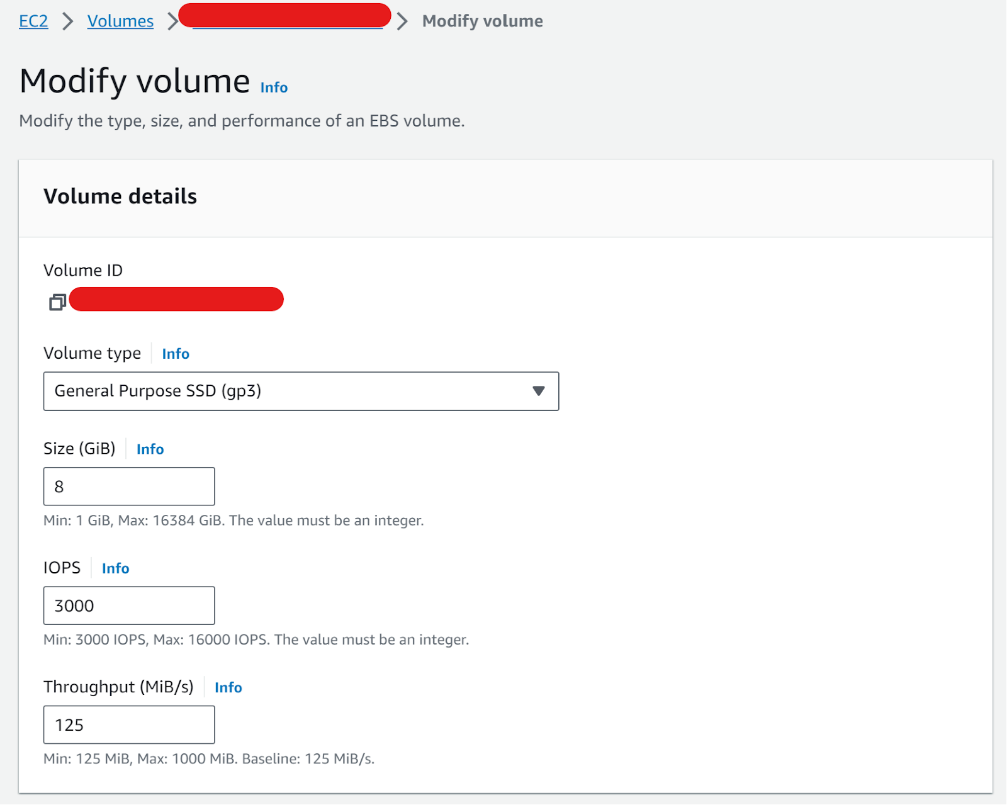Click the page description about EBS volume
The width and height of the screenshot is (1007, 805).
[242, 121]
